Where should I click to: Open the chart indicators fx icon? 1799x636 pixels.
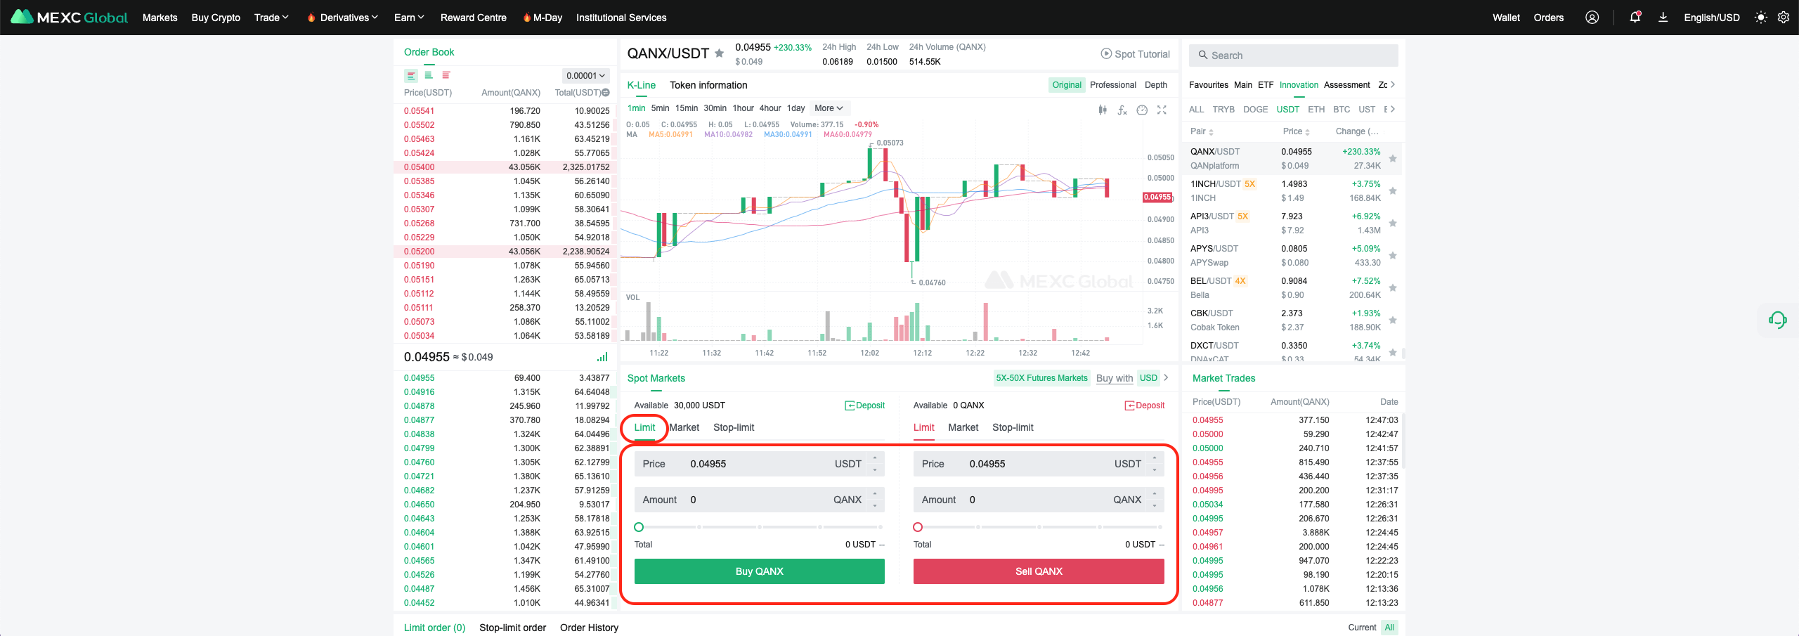pos(1122,110)
